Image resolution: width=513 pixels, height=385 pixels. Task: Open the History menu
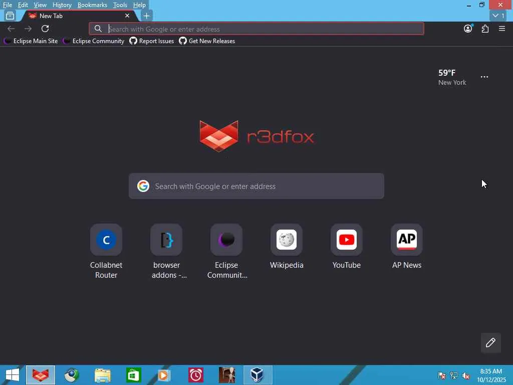click(62, 5)
